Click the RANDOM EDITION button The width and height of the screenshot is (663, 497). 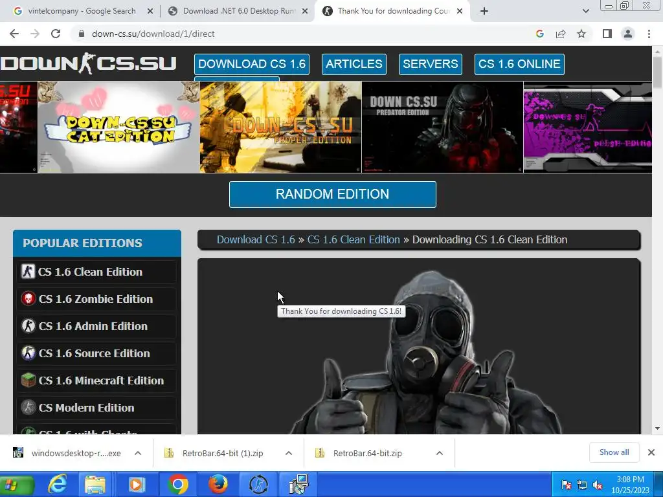click(x=332, y=194)
